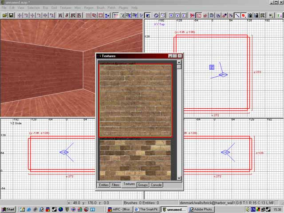284x213 pixels.
Task: Switch to the Entities tab
Action: tap(103, 185)
